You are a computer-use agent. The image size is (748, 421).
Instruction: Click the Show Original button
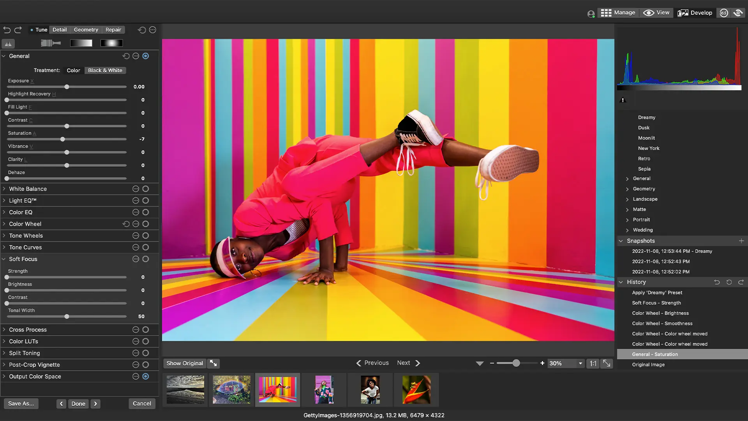click(184, 363)
